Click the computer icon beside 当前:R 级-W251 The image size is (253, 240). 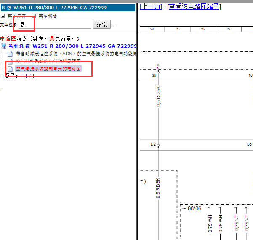4,46
